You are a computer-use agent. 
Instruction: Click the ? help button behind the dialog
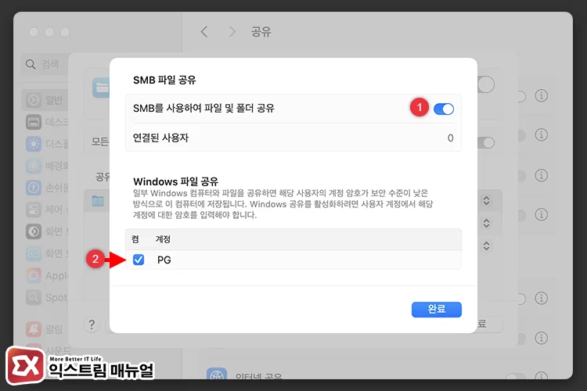point(92,325)
